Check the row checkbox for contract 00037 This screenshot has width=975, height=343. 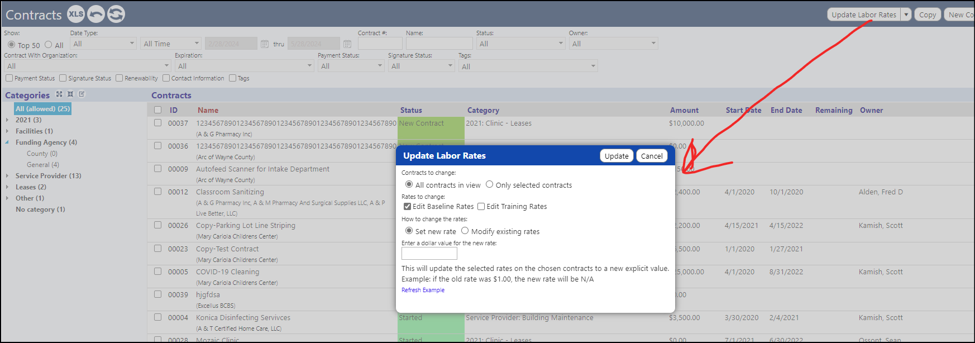(x=157, y=123)
